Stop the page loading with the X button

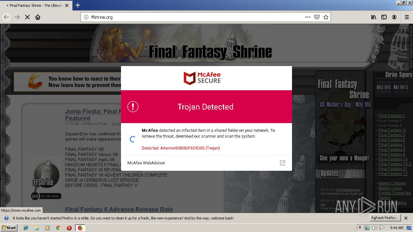[x=27, y=17]
